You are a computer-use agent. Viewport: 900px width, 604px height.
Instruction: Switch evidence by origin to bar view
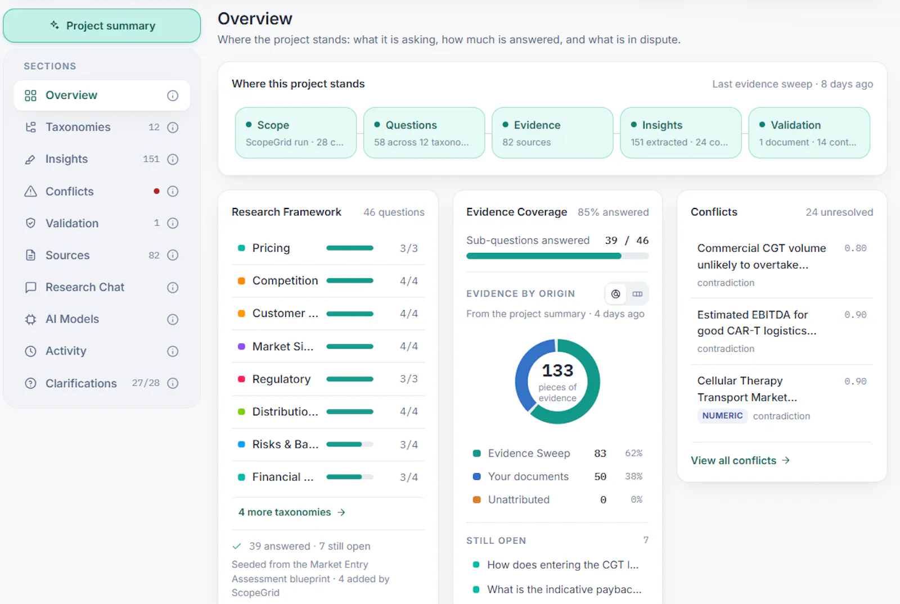coord(637,294)
